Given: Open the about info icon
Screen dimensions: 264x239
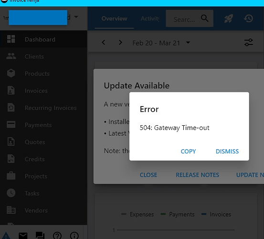Looking at the screenshot, I should tap(74, 236).
